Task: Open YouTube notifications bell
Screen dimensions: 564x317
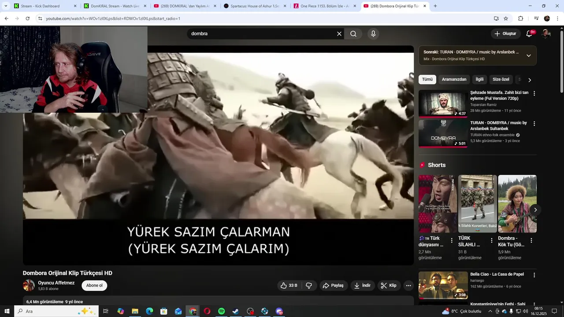Action: tap(530, 33)
